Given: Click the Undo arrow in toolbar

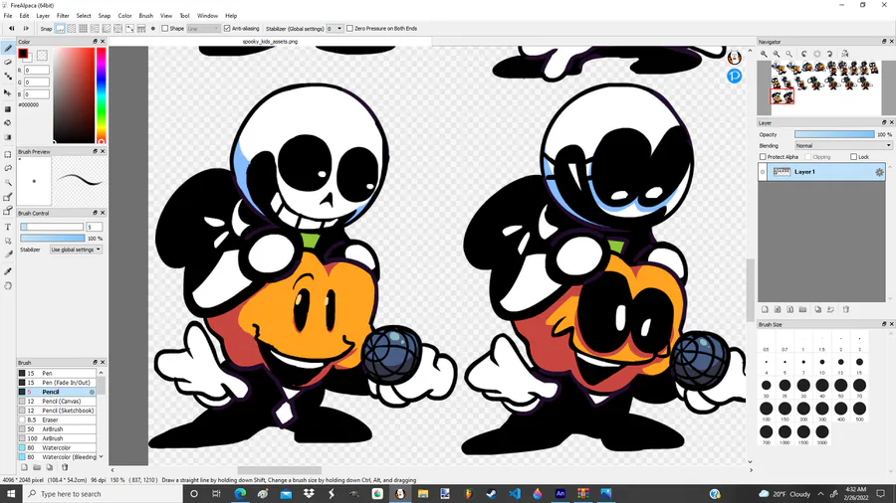Looking at the screenshot, I should [11, 29].
